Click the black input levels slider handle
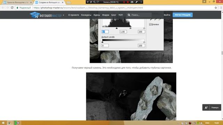Screen dimensions: 223x125 coord(117,28)
